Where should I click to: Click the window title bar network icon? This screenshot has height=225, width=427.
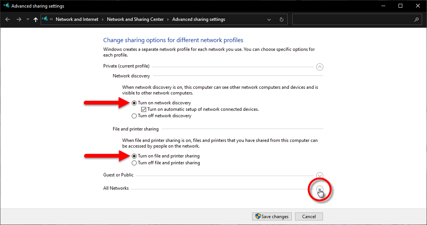pos(6,6)
